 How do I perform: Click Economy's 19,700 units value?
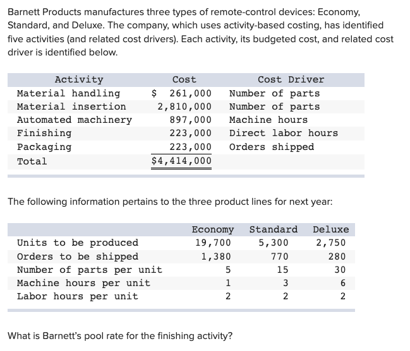(x=213, y=243)
